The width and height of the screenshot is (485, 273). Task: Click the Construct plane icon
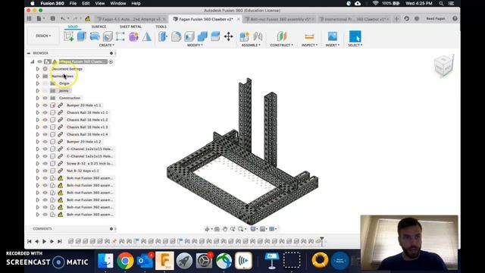281,36
